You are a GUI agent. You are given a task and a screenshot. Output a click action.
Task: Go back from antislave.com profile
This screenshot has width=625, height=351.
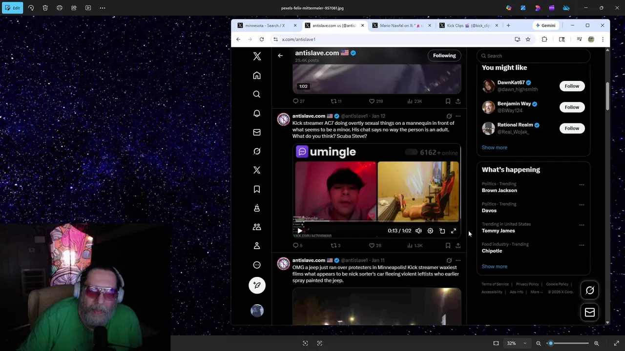tap(280, 56)
